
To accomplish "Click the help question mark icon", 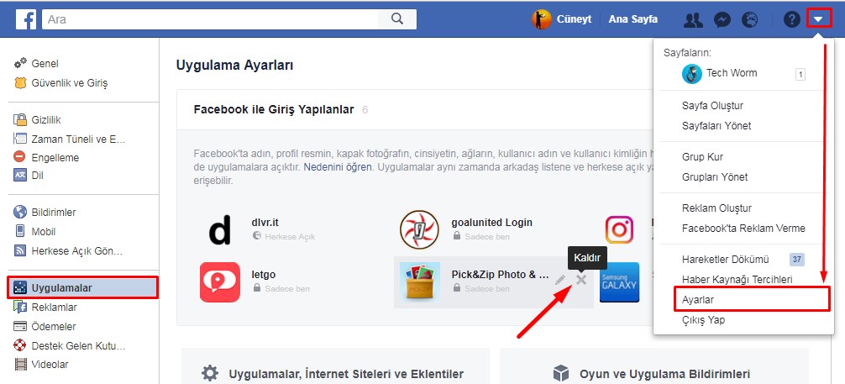I will pyautogui.click(x=791, y=19).
